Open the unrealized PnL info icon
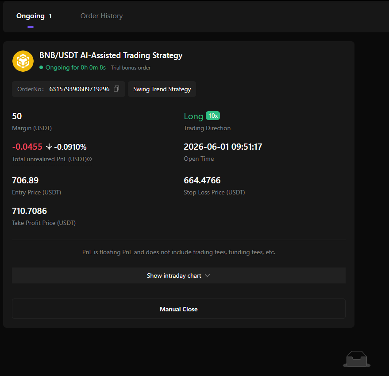Viewport: 389px width, 376px height. 89,159
